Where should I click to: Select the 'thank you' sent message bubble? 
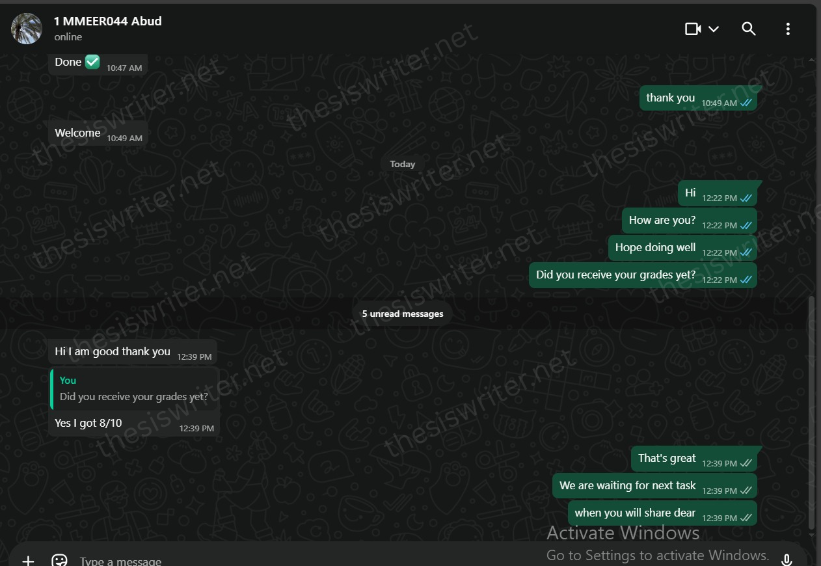(698, 98)
